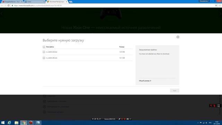222x125 pixels.
Task: Expand the second dimmed section below dialog
Action: point(44,101)
